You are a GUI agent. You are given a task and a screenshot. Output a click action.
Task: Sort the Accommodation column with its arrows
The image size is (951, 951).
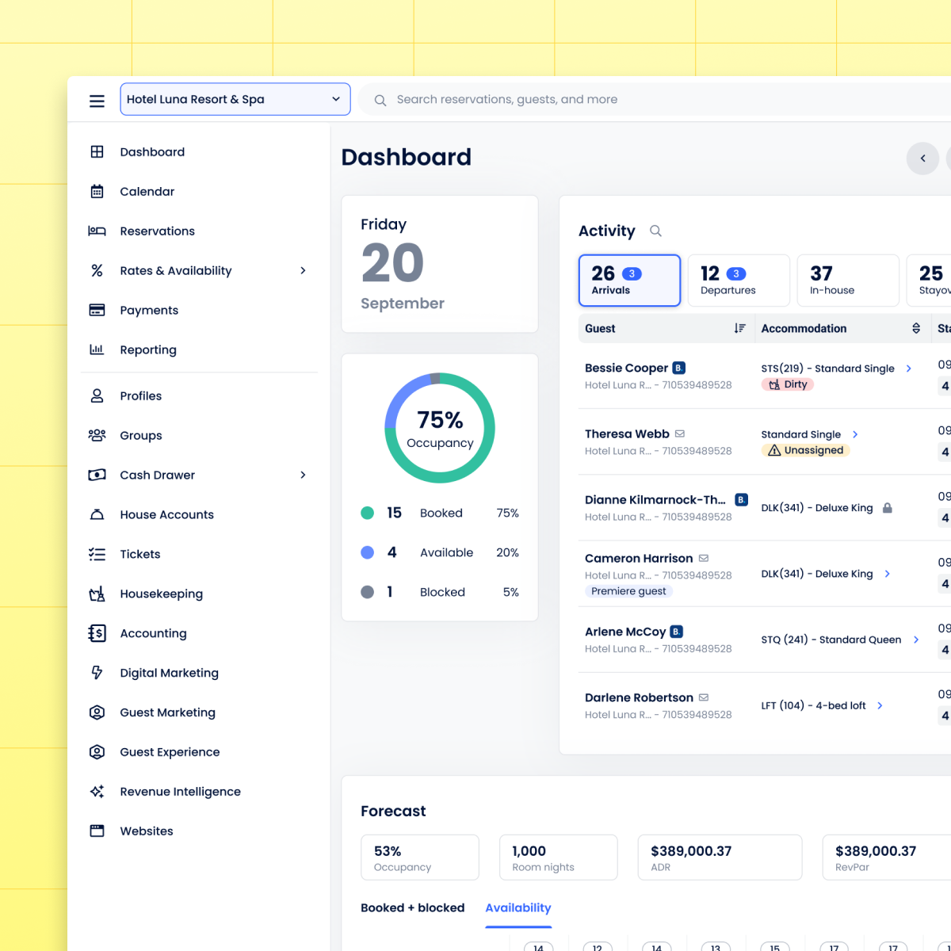click(x=916, y=328)
